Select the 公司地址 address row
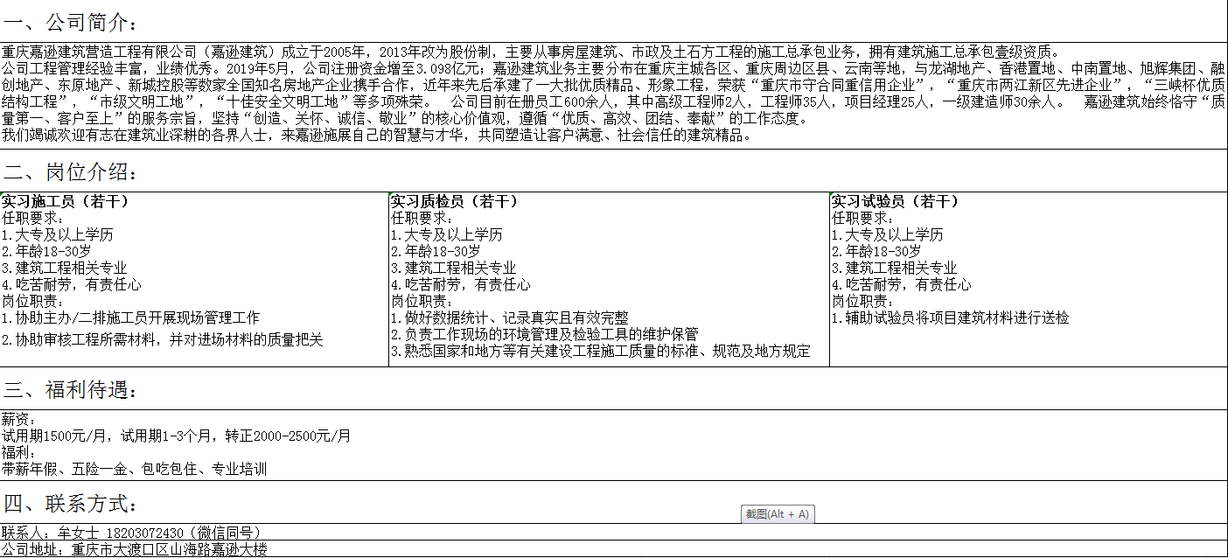 click(x=134, y=550)
